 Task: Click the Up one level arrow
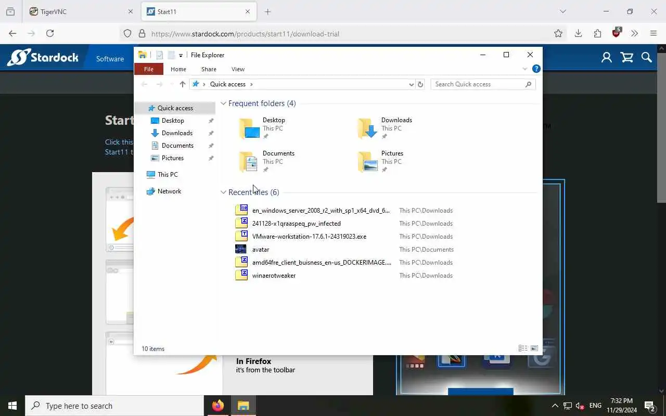pos(182,84)
